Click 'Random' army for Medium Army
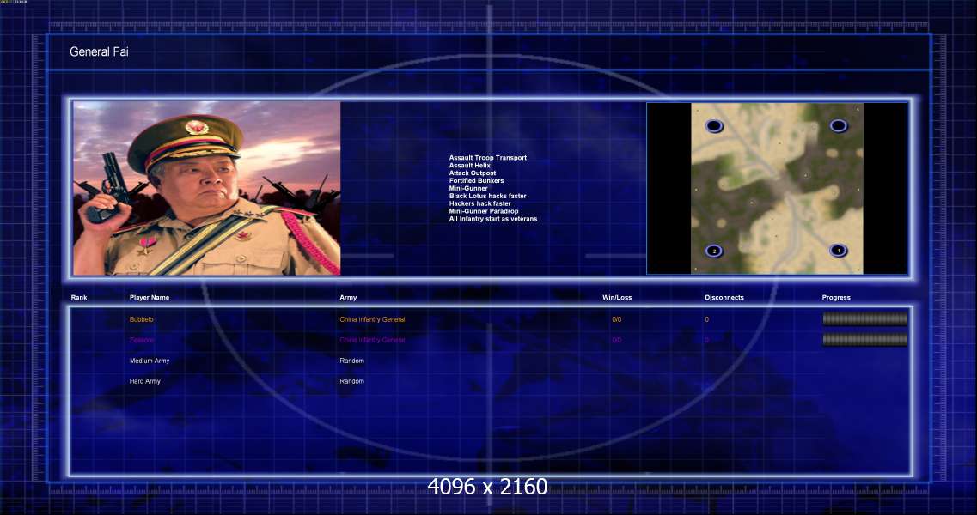977x515 pixels. [352, 360]
